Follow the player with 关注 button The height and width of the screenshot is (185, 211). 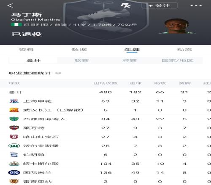(160, 5)
